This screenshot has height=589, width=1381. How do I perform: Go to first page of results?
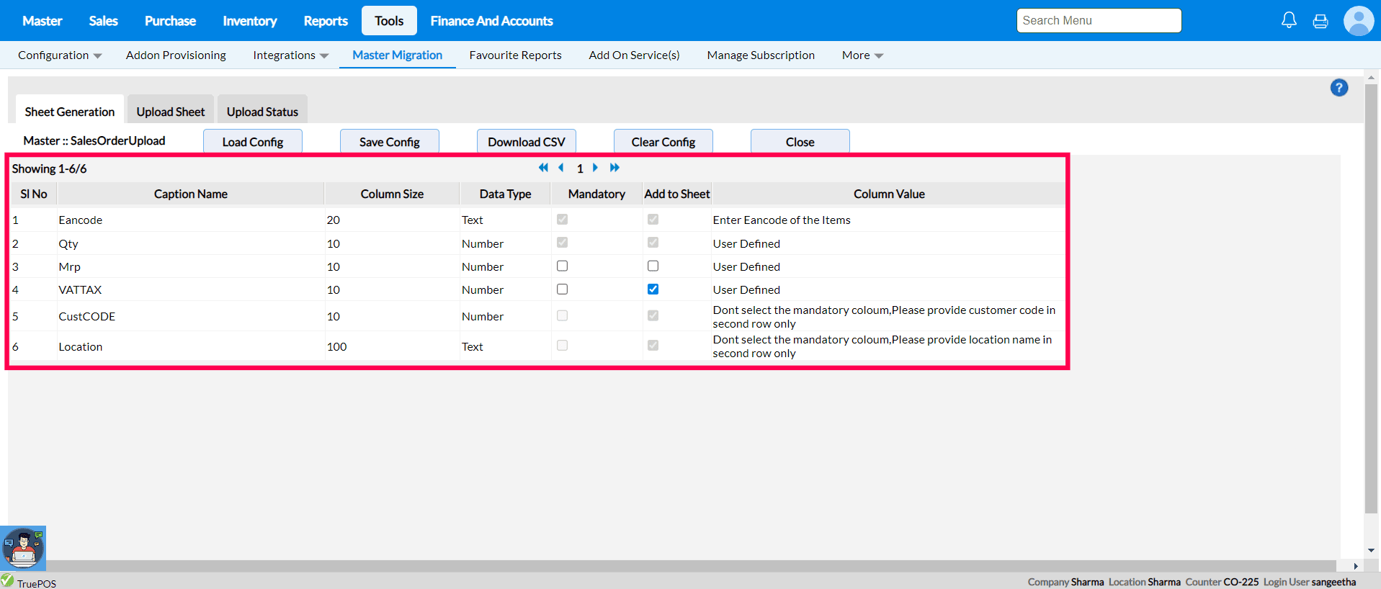tap(543, 168)
